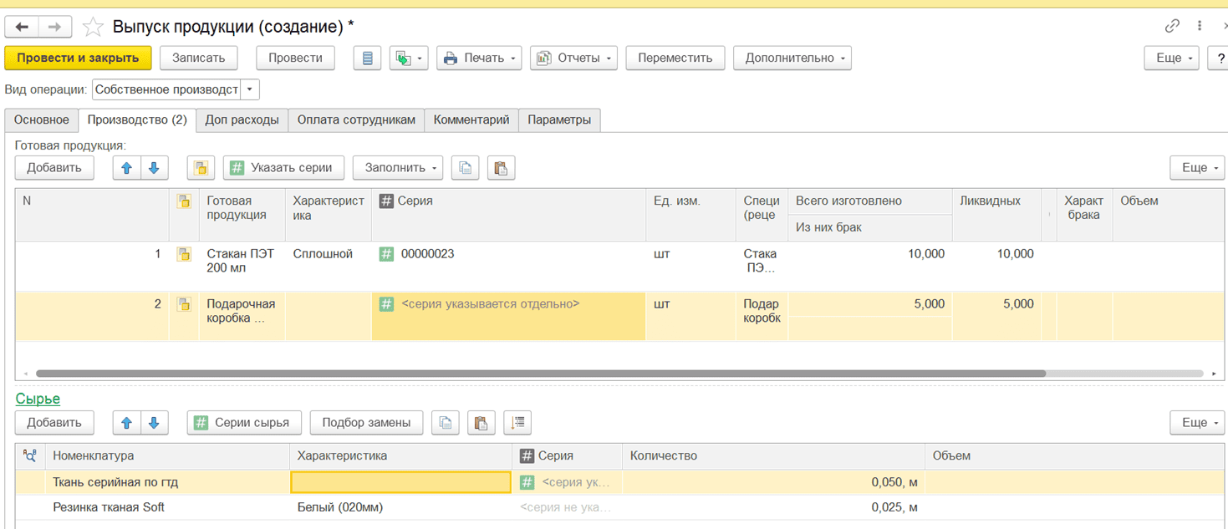Screen dimensions: 1228x529
Task: Click the back navigation arrow
Action: 22,28
